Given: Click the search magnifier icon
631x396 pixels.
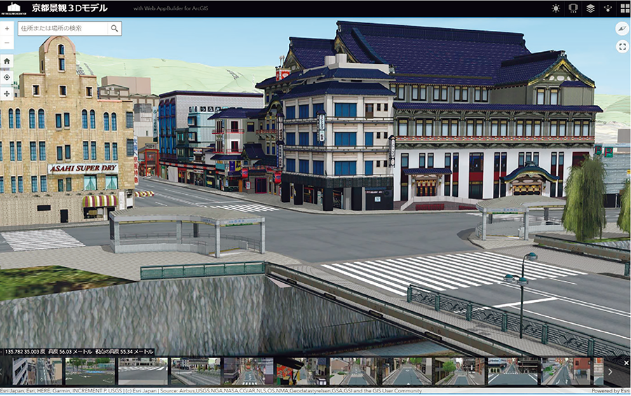Looking at the screenshot, I should click(114, 29).
